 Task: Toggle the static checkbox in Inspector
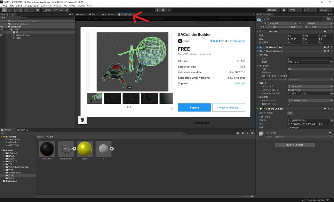[x=326, y=19]
